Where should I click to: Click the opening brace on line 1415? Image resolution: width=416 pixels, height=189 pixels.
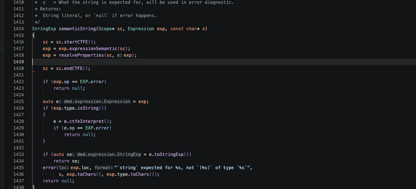[33, 35]
